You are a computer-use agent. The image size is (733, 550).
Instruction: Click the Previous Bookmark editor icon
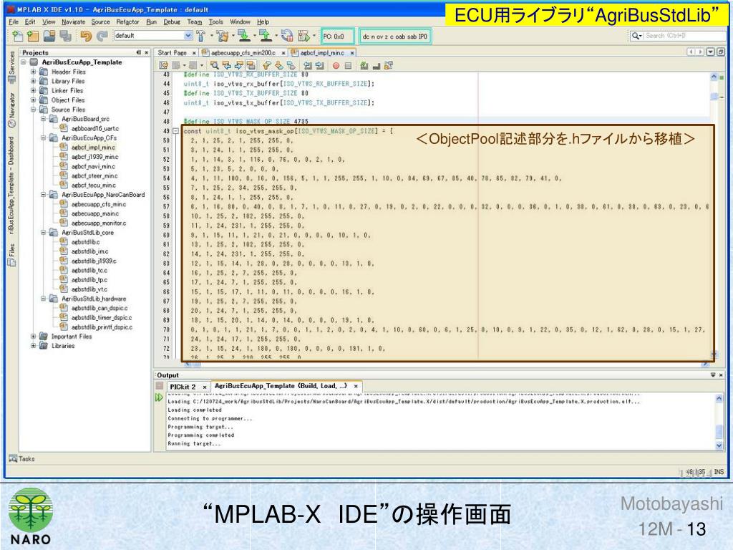point(267,65)
